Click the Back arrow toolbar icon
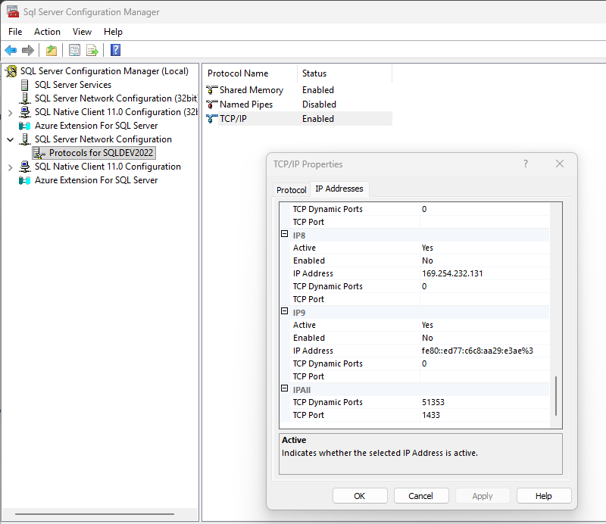Screen dimensions: 606x524 [11, 51]
